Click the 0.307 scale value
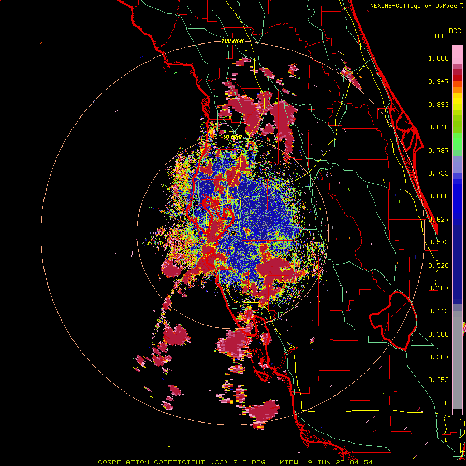466x466 pixels. [439, 357]
